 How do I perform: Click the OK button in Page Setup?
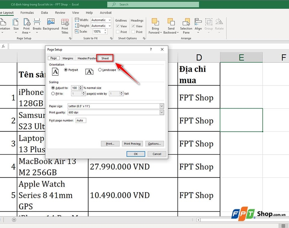(x=136, y=154)
